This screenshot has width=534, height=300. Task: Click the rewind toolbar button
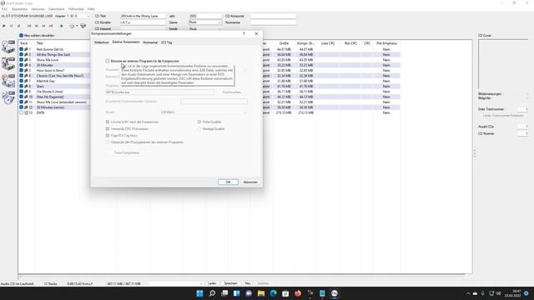pos(36,26)
